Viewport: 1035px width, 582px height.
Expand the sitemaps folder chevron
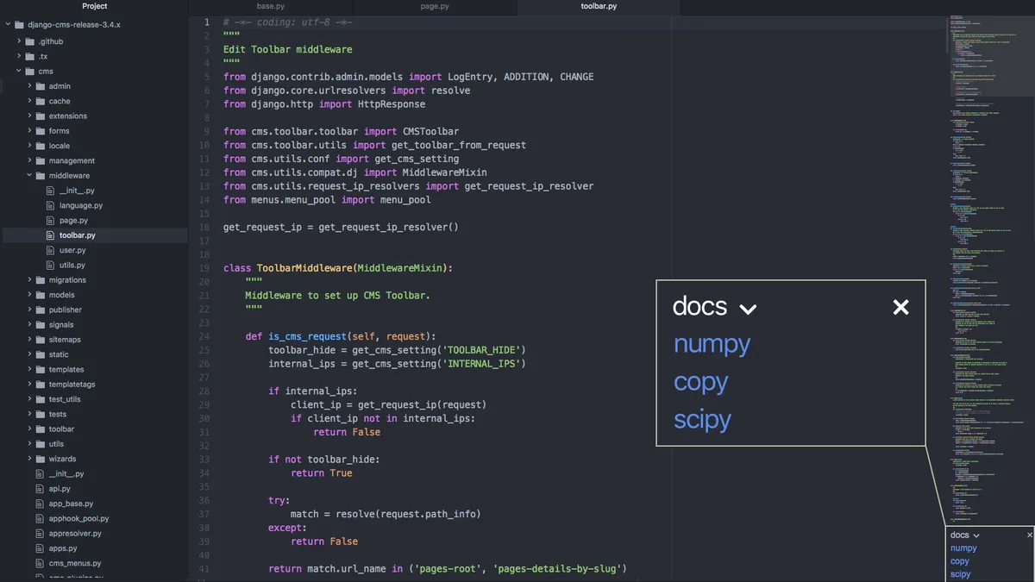coord(29,340)
